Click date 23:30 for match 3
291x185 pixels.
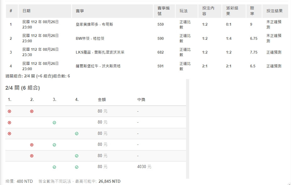pos(27,55)
